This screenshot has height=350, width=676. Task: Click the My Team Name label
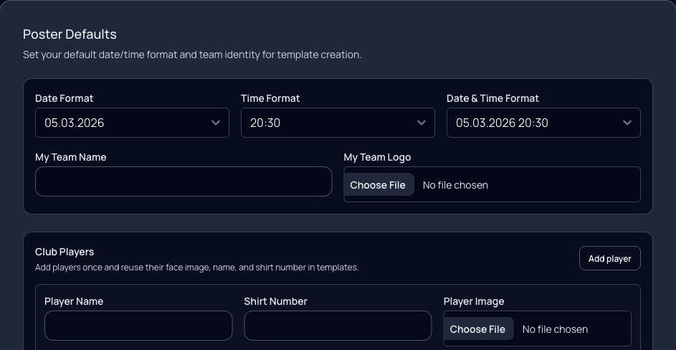71,157
